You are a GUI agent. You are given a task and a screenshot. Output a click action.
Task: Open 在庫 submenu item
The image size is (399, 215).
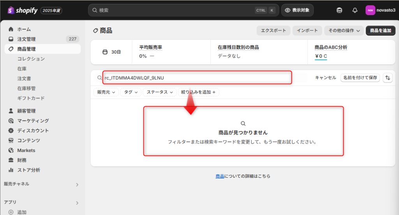tap(22, 69)
